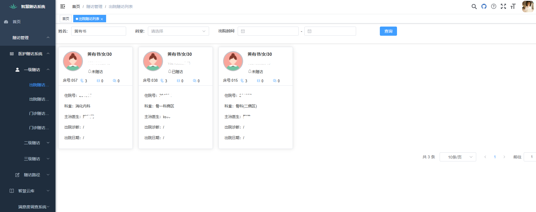The image size is (536, 212).
Task: Click 科室: 骨科(二病区) text
Action: point(241,106)
